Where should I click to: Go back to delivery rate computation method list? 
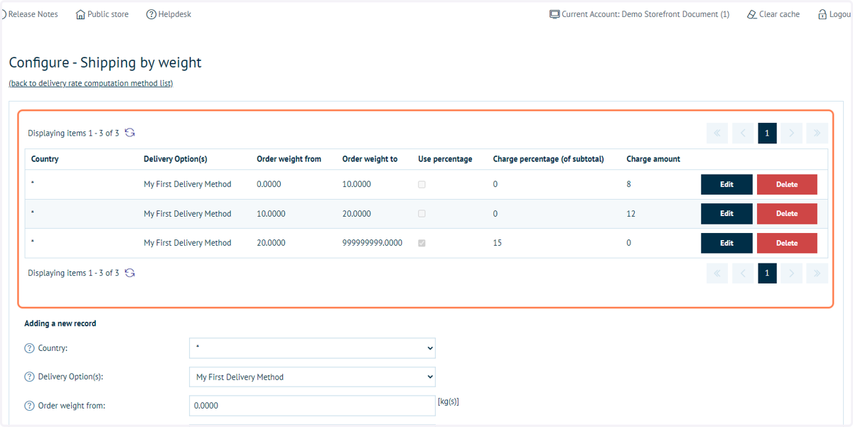coord(91,83)
